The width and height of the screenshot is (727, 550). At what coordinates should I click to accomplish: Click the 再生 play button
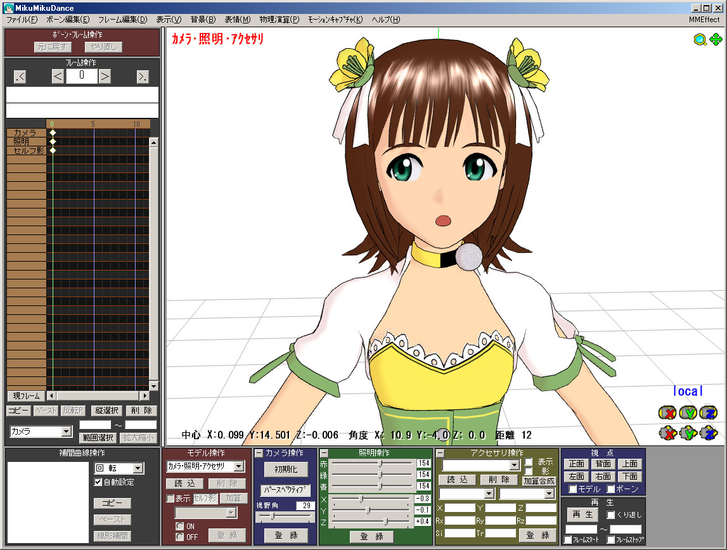click(582, 515)
